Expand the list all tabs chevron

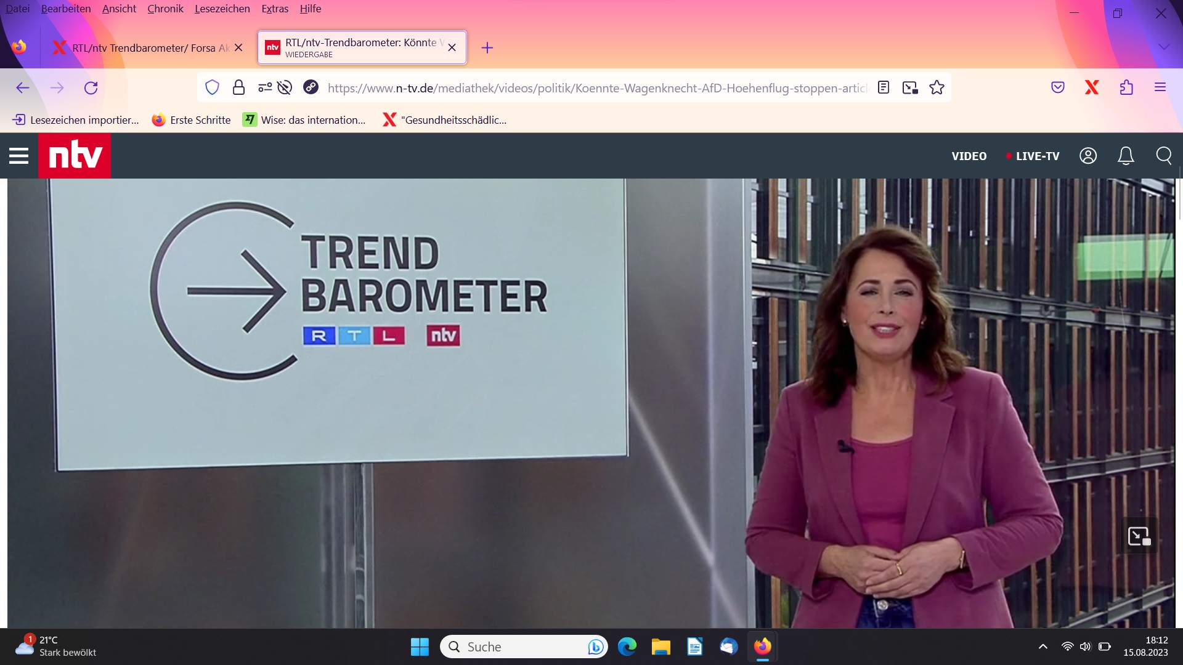tap(1163, 47)
